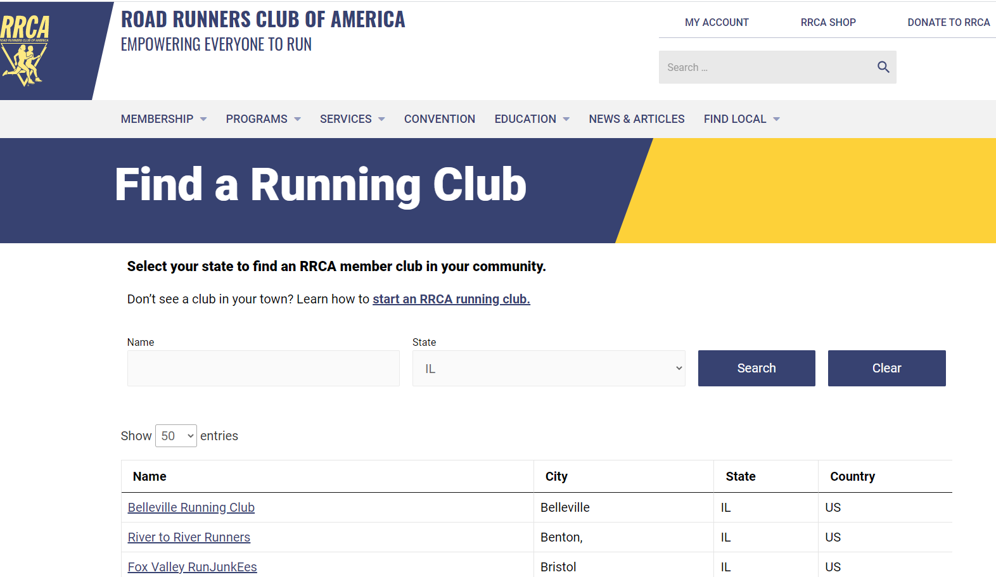
Task: Click into the club Name input field
Action: 264,369
